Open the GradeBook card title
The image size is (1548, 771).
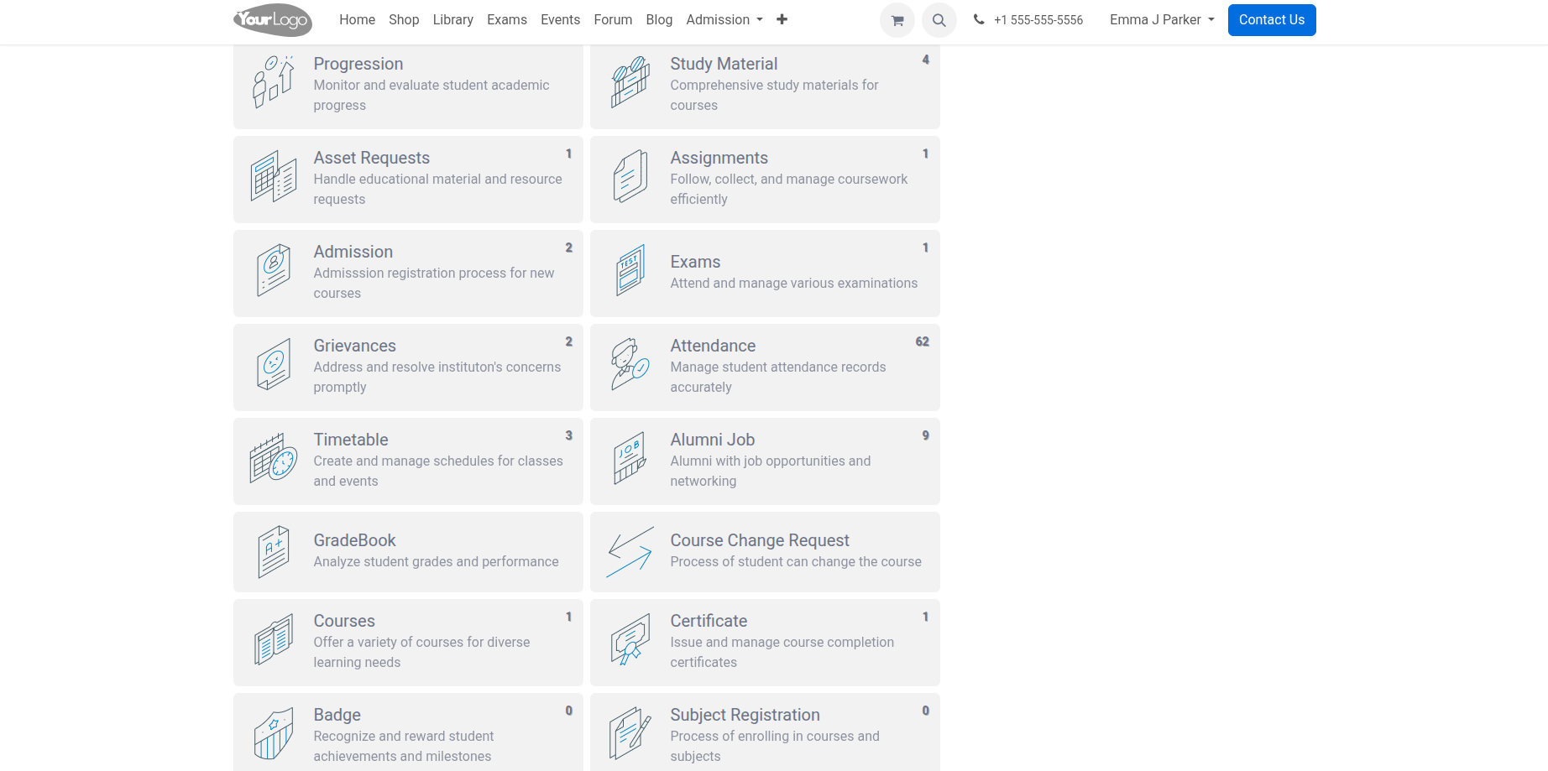(355, 540)
